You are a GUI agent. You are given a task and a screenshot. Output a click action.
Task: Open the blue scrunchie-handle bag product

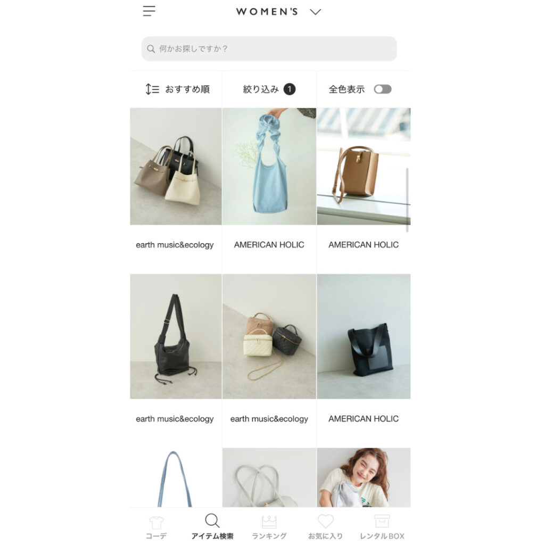pyautogui.click(x=269, y=167)
